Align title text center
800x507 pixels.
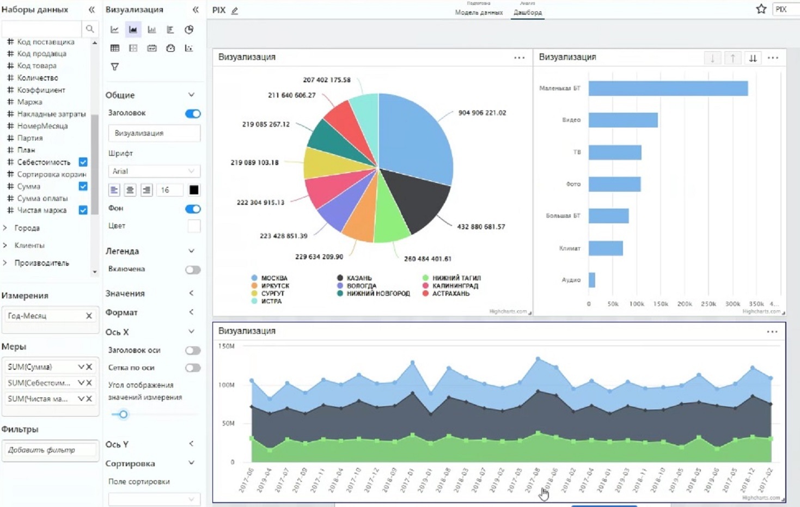pyautogui.click(x=130, y=190)
